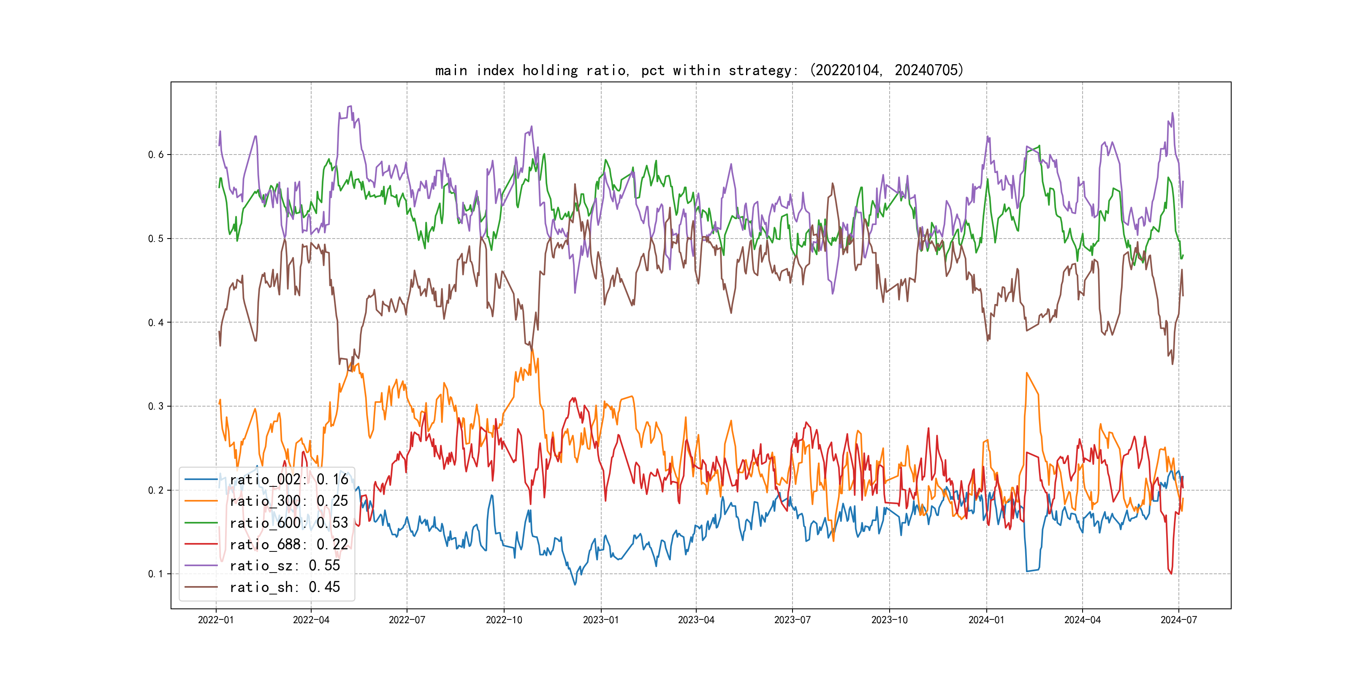Click the ratio_300 legend label
This screenshot has height=684, width=1368.
(288, 501)
